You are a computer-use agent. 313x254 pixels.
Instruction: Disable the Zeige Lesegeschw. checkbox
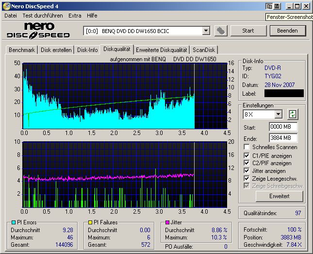[247, 179]
